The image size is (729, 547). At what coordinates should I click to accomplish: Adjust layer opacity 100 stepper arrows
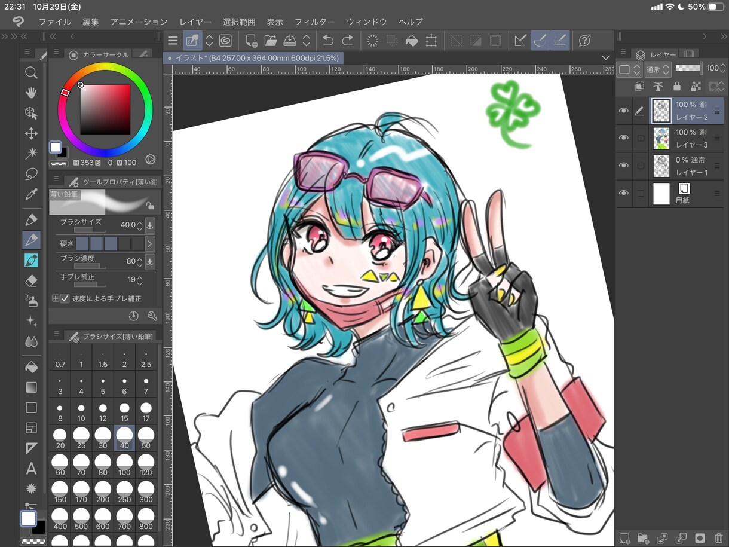tap(722, 69)
